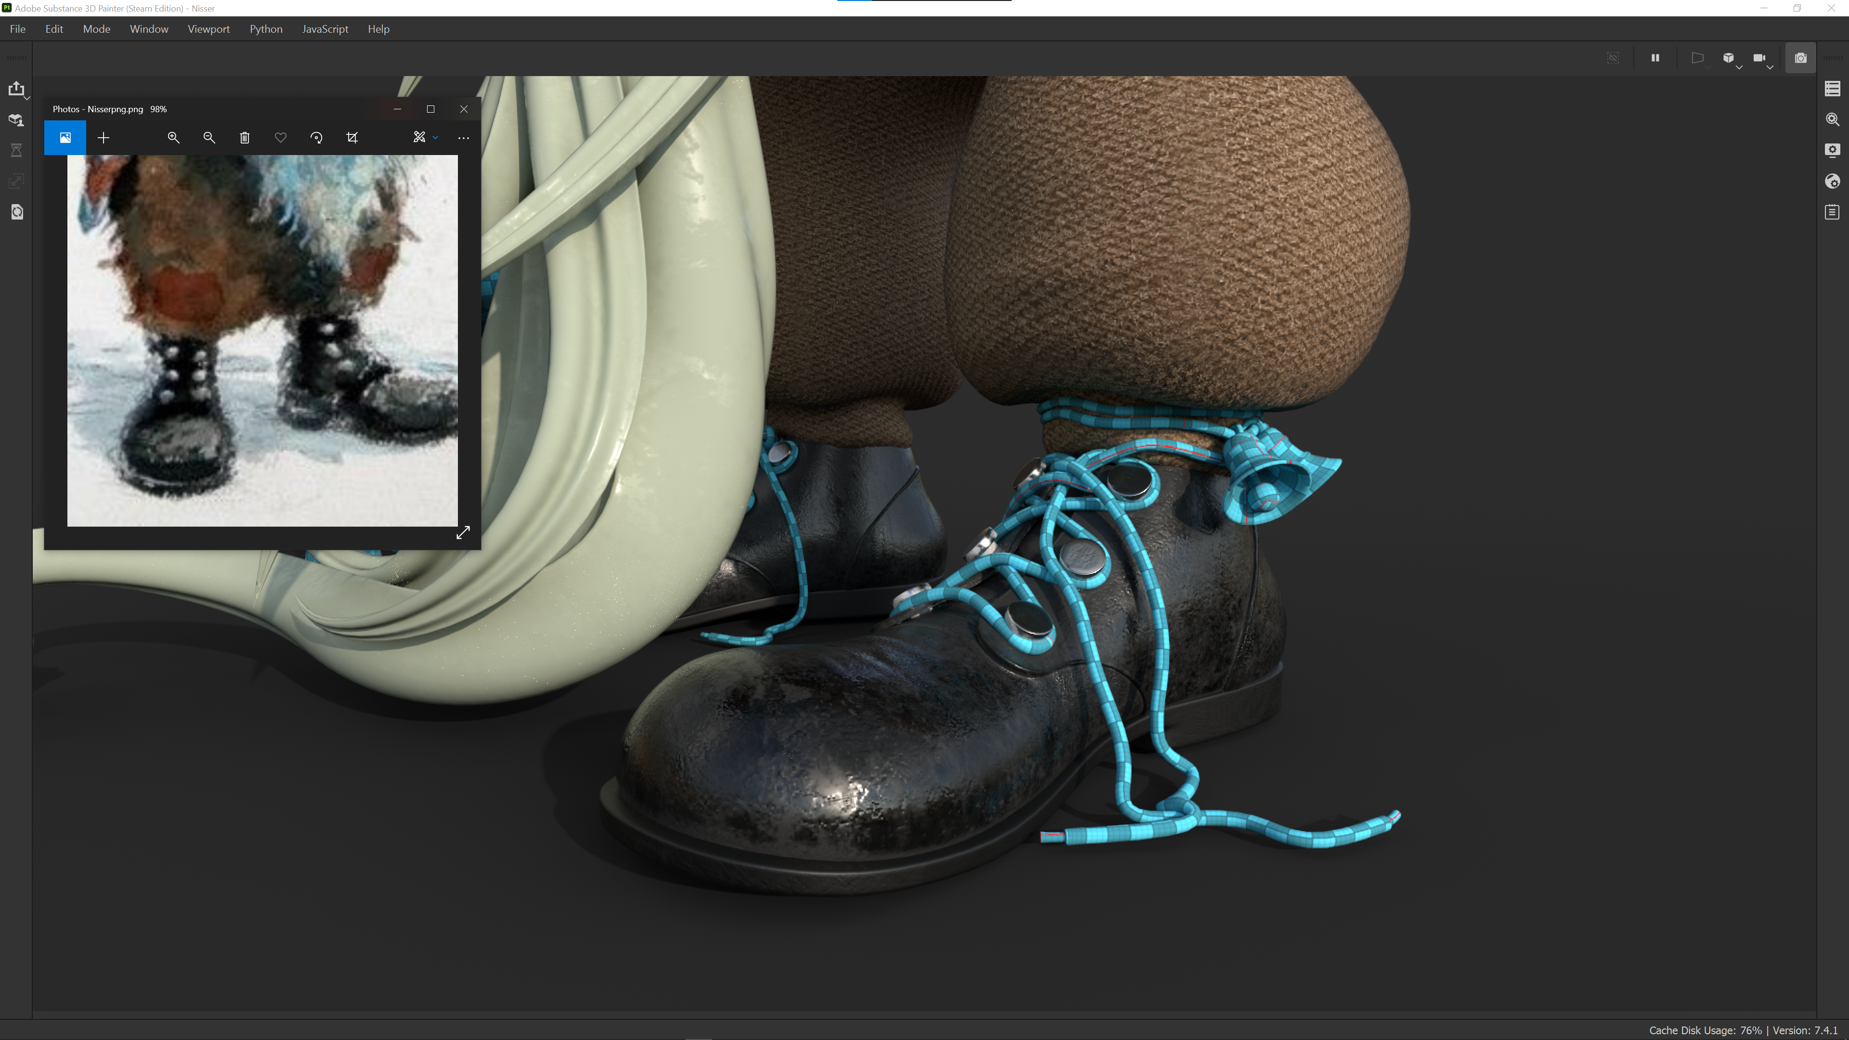Pause rendering with the pause button
This screenshot has width=1849, height=1040.
[1655, 58]
